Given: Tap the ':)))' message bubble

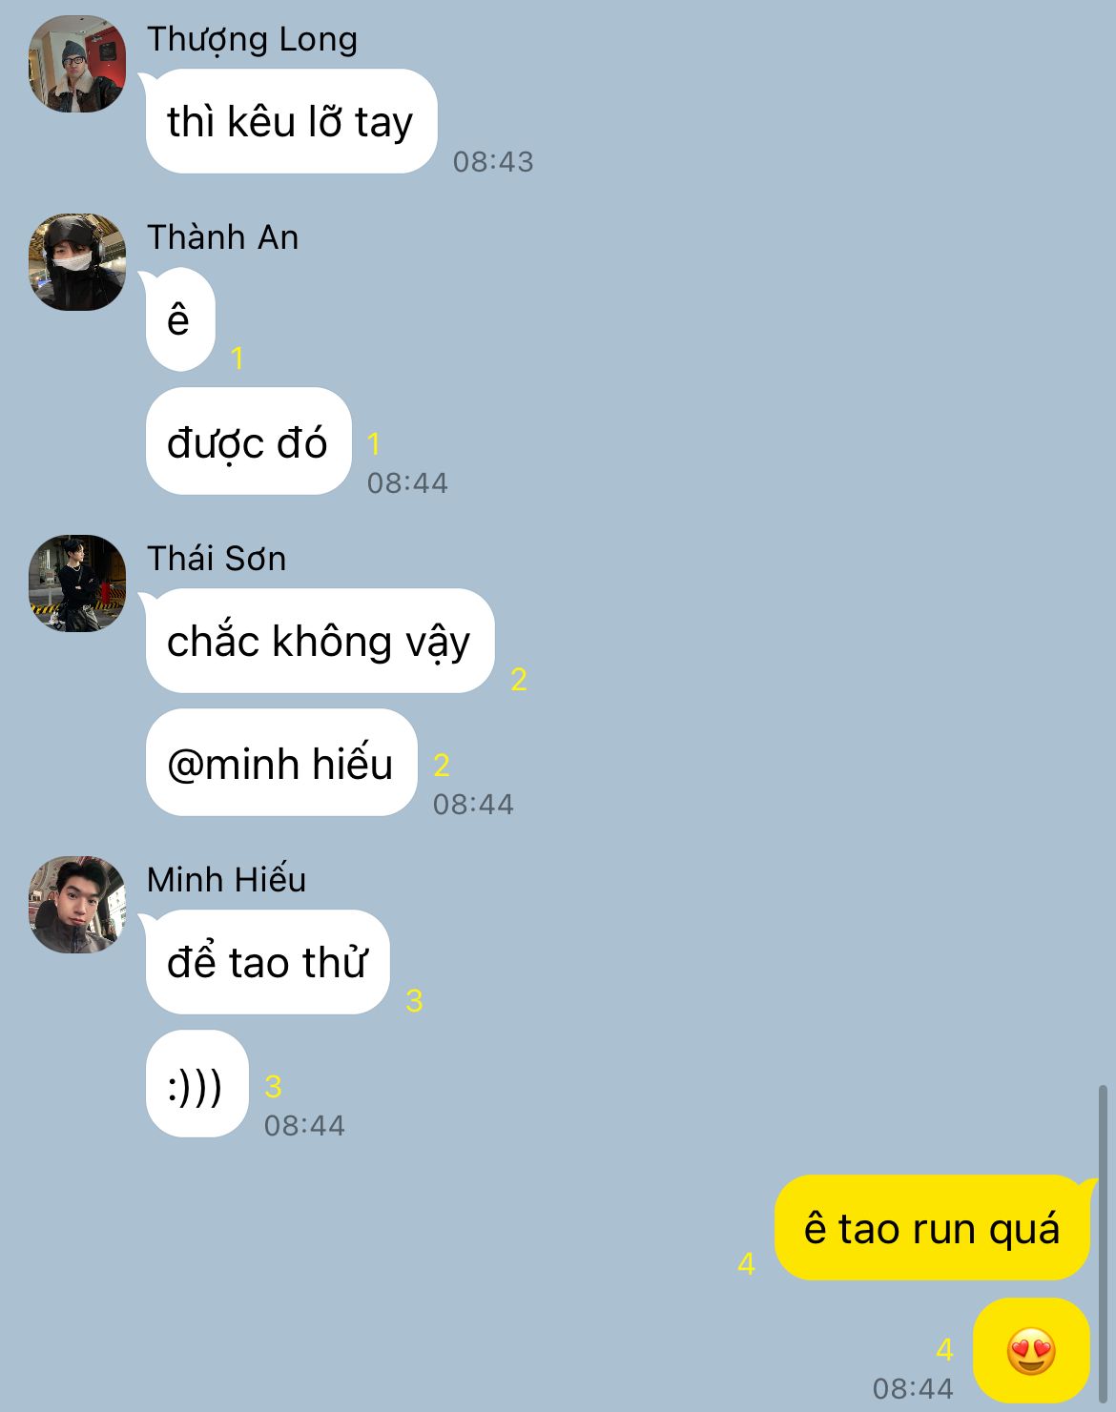Looking at the screenshot, I should 196,1084.
